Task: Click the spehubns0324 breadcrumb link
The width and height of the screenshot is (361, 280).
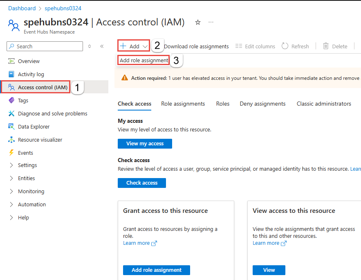Action: pyautogui.click(x=63, y=8)
